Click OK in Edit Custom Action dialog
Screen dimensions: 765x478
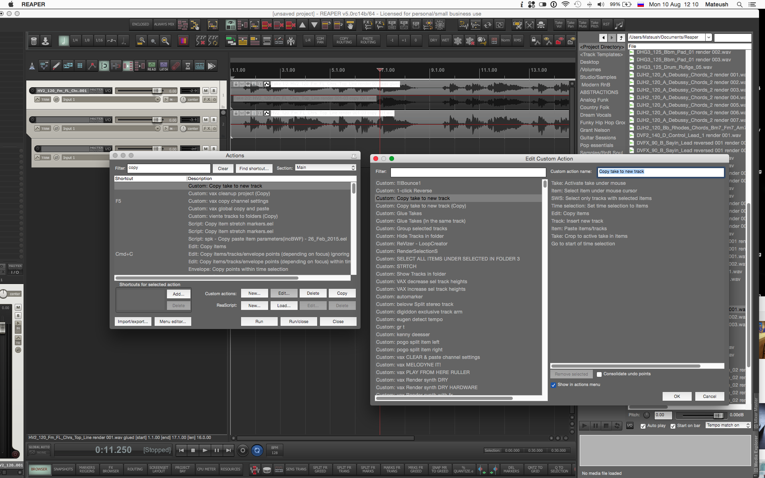tap(677, 396)
